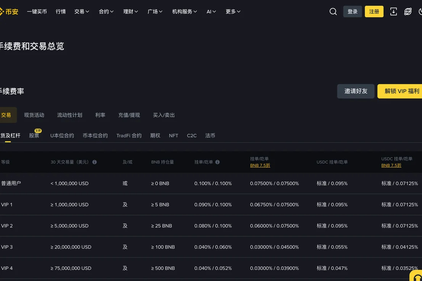Select the 现货及杠杆 sub-tab
422x281 pixels.
tap(10, 136)
